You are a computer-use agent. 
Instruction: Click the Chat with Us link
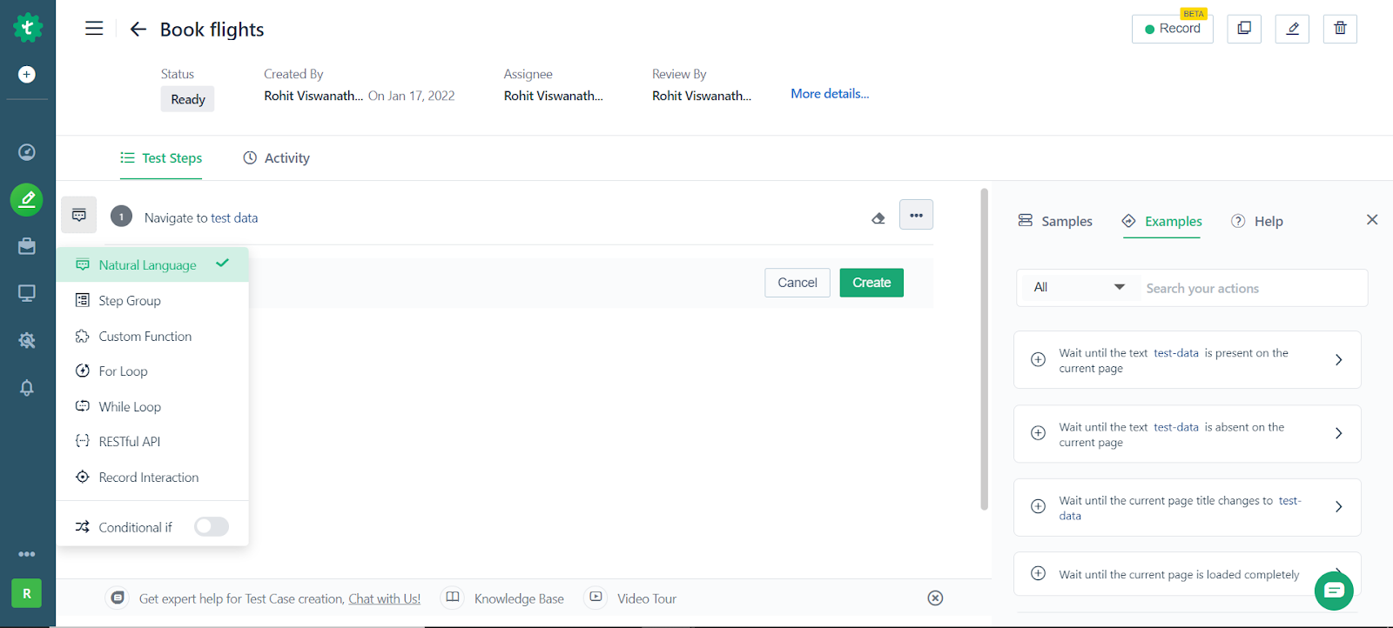[x=385, y=598]
